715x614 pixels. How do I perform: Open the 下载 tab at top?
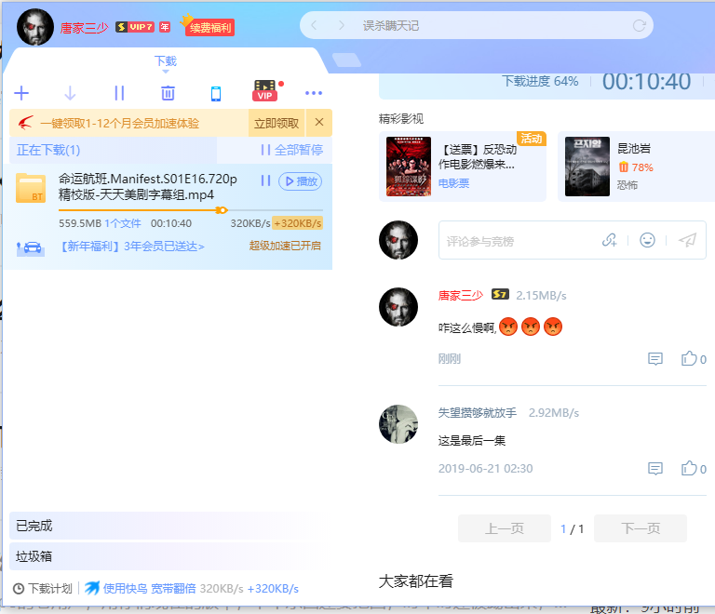pos(165,61)
